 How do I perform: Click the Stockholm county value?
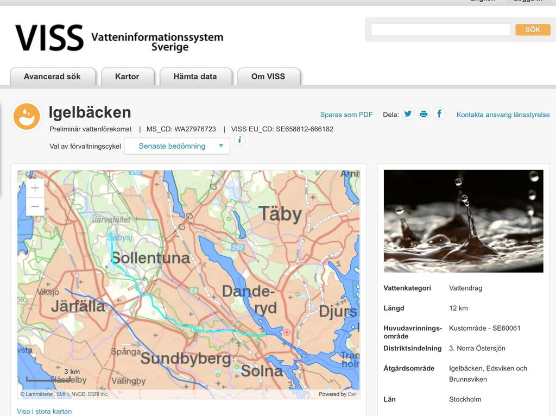pos(465,399)
